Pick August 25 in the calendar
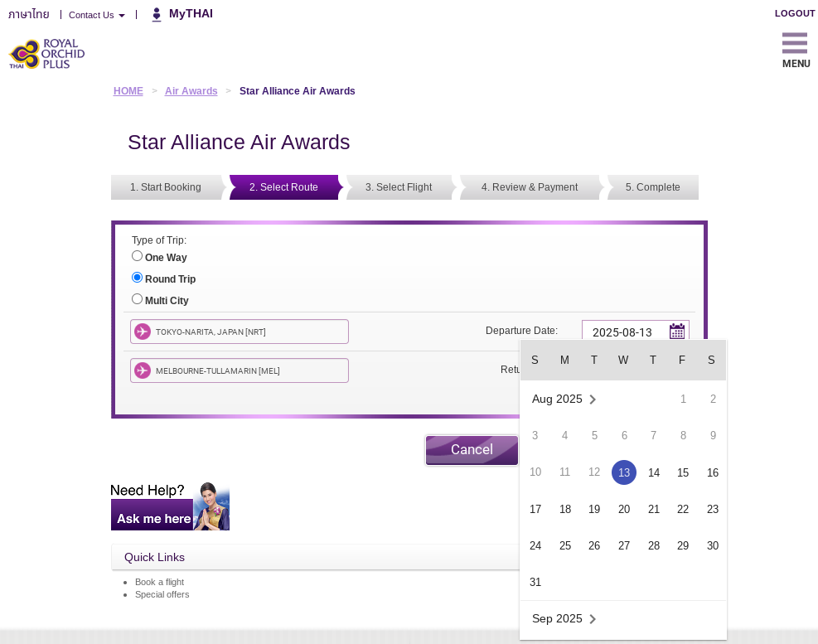 [565, 545]
